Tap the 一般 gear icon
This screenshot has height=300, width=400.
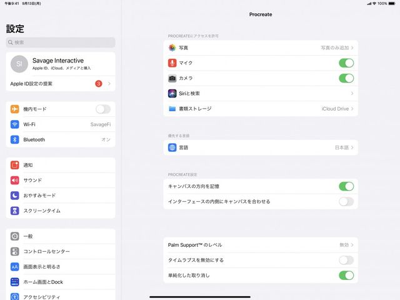tap(15, 236)
